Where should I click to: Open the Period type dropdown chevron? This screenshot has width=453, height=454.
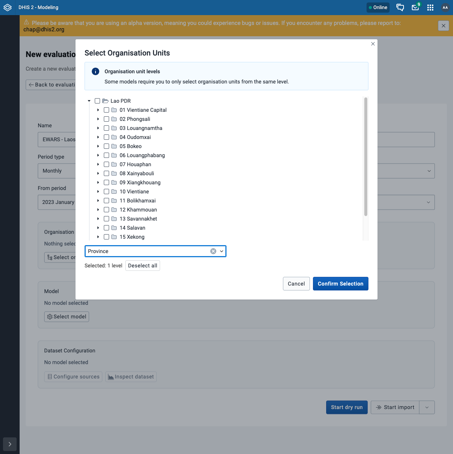click(429, 171)
